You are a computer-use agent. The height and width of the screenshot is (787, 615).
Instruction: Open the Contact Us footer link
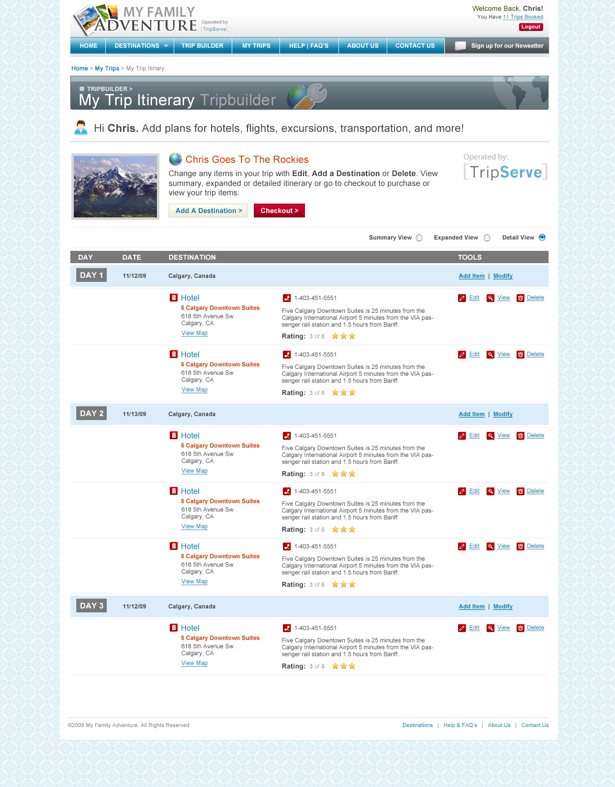[x=535, y=726]
